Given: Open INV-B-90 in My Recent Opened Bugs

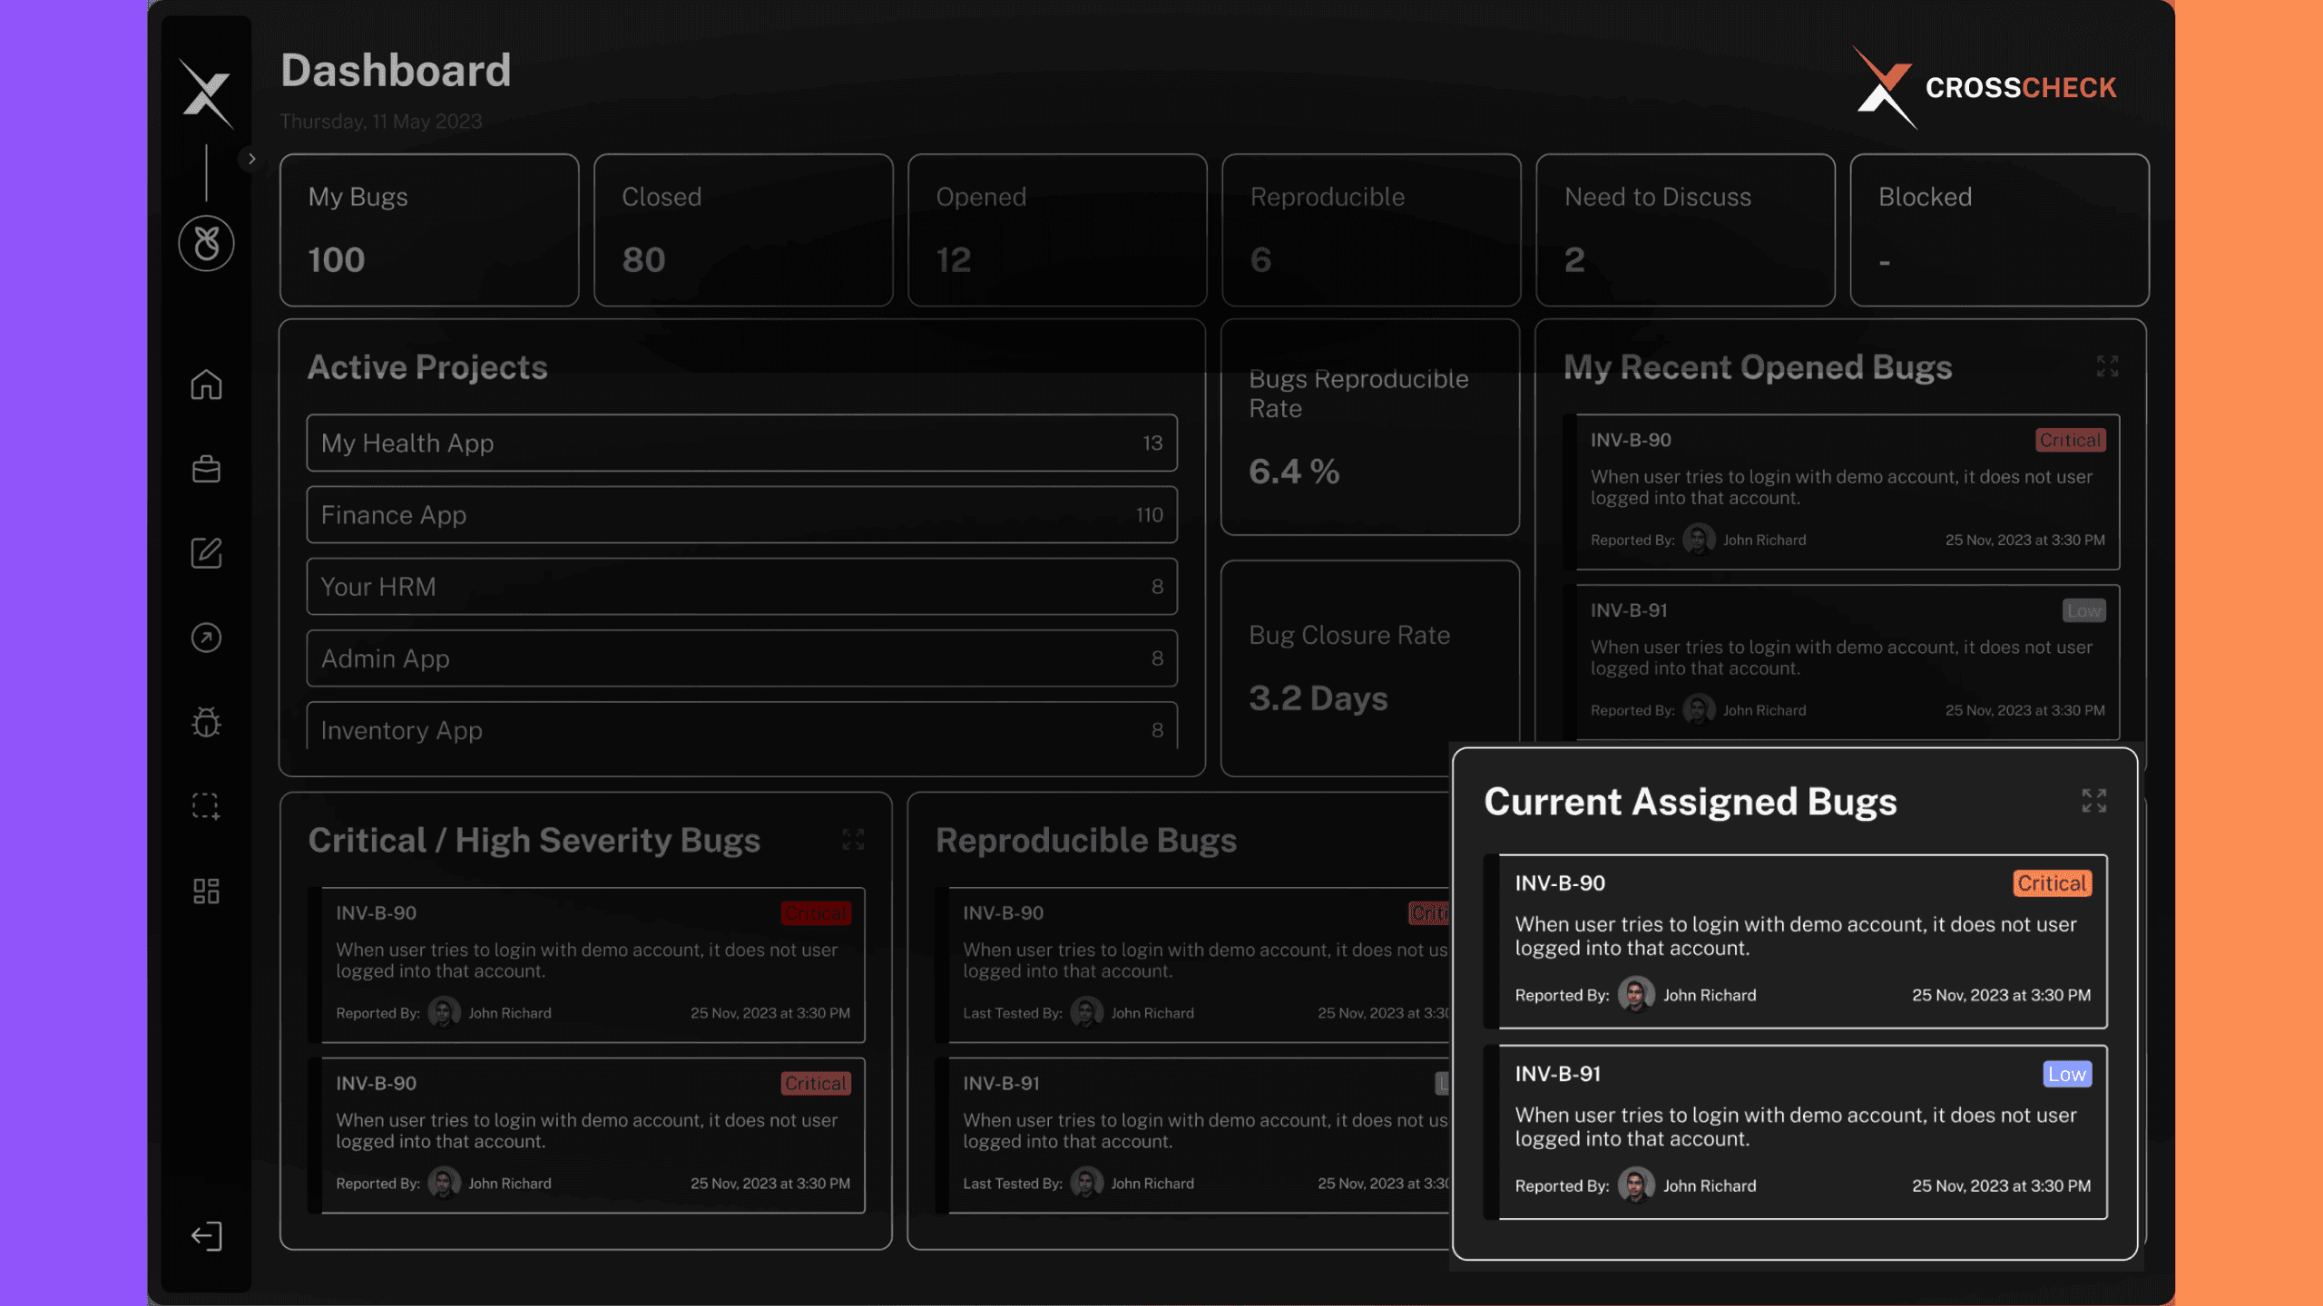Looking at the screenshot, I should [x=1841, y=492].
